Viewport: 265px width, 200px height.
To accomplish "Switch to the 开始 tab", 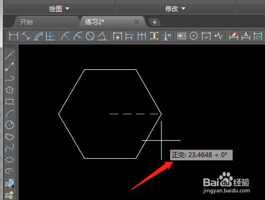I will coord(26,22).
